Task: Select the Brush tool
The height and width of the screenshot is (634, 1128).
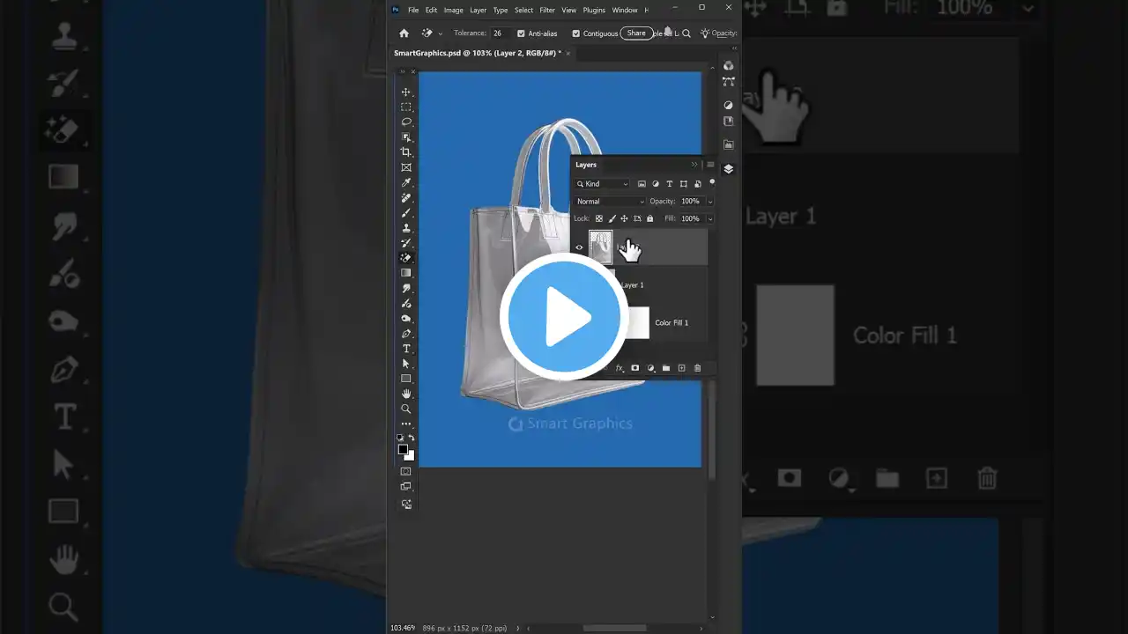Action: [x=406, y=213]
